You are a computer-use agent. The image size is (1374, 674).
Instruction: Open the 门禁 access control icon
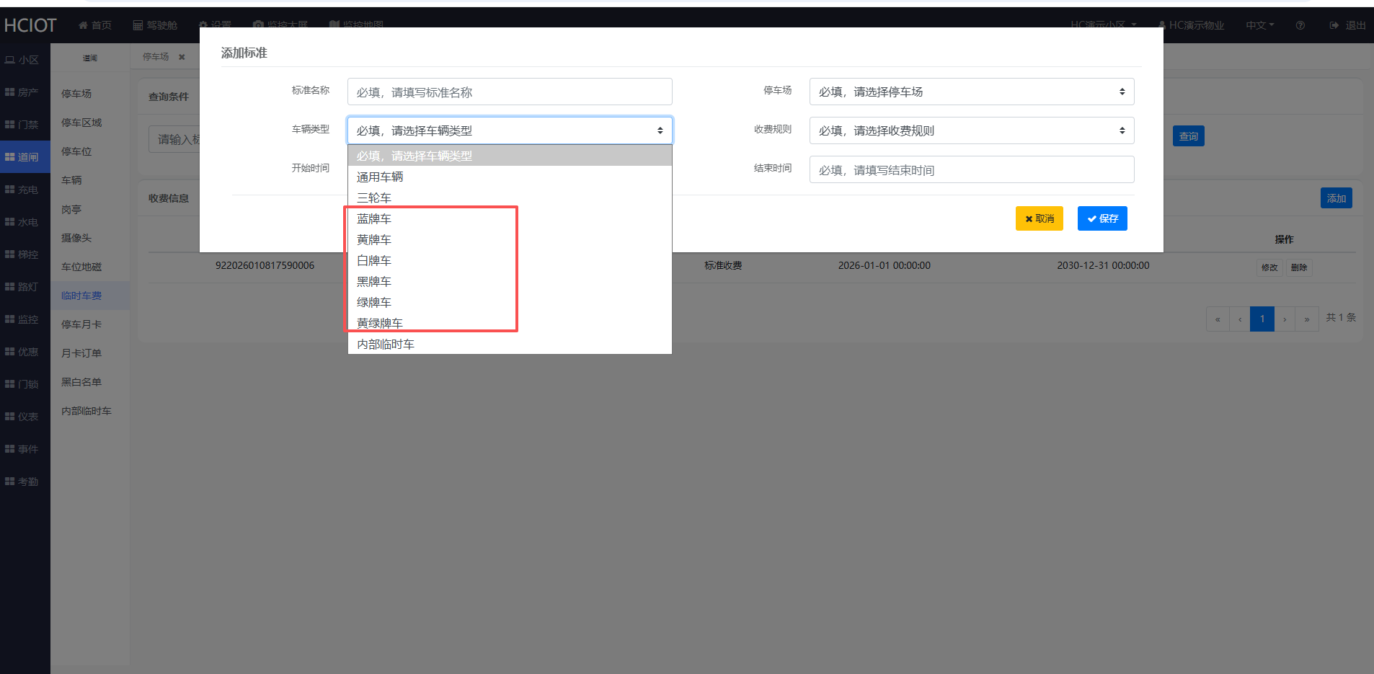point(10,125)
